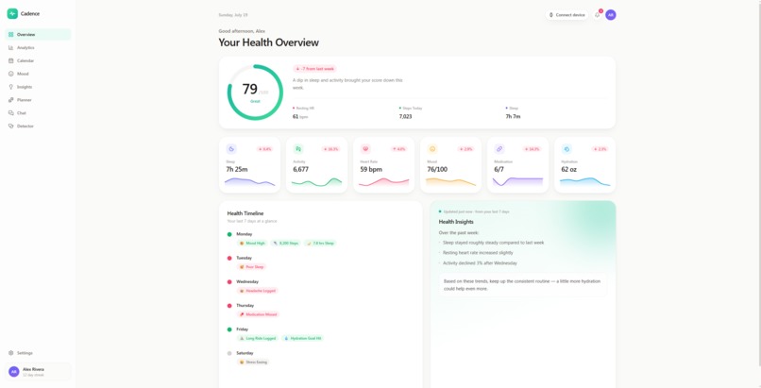Viewport: 761px width, 388px height.
Task: Click the Headache Logged tag on Wednesday
Action: [x=258, y=291]
